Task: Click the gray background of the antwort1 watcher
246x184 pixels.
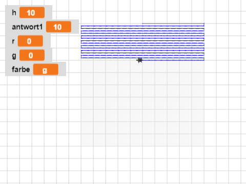Action: (75, 27)
